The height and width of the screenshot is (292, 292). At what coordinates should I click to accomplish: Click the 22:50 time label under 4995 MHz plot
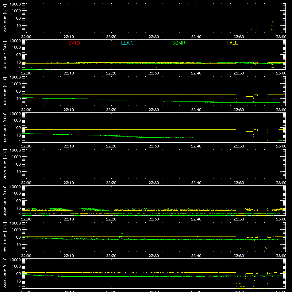pyautogui.click(x=239, y=219)
